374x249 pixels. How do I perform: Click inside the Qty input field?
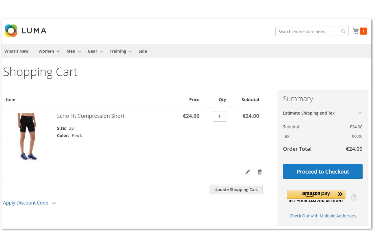point(219,116)
